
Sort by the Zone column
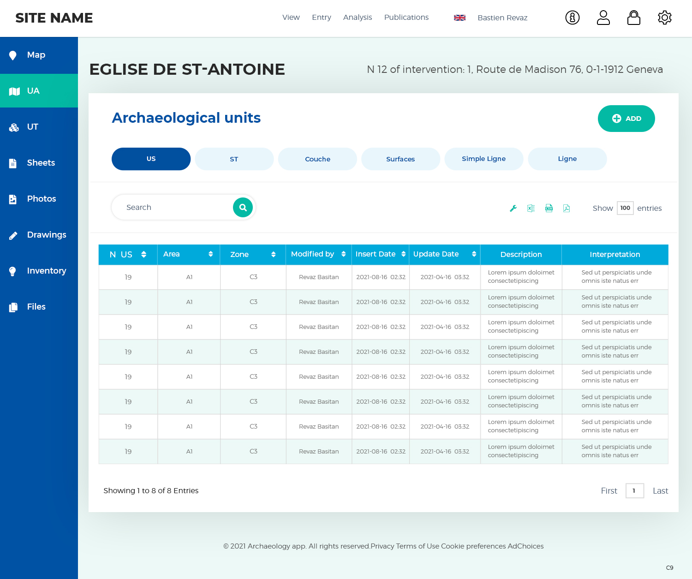pyautogui.click(x=273, y=254)
